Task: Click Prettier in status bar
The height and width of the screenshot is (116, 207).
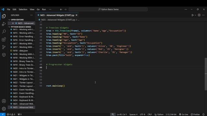Action: click(x=195, y=114)
